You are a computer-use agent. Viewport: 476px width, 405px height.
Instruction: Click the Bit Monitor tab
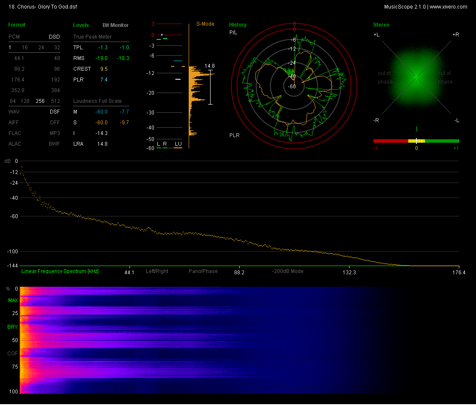(x=115, y=25)
